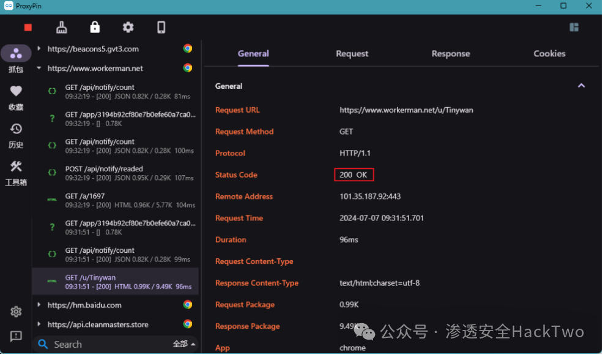This screenshot has height=355, width=603.
Task: Expand the api.cleanmasters.store host group
Action: (39, 324)
